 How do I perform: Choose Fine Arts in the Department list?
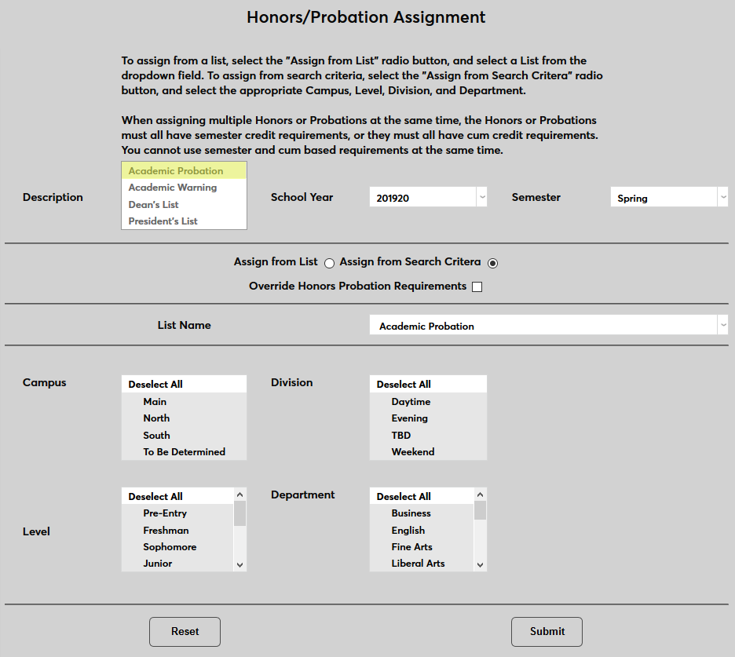click(x=412, y=546)
